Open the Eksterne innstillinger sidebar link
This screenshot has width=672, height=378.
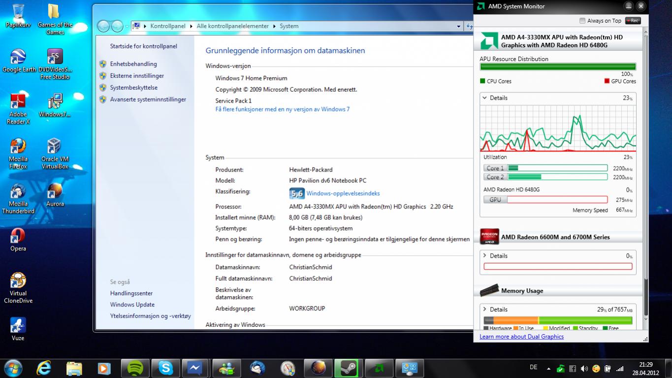click(x=137, y=76)
